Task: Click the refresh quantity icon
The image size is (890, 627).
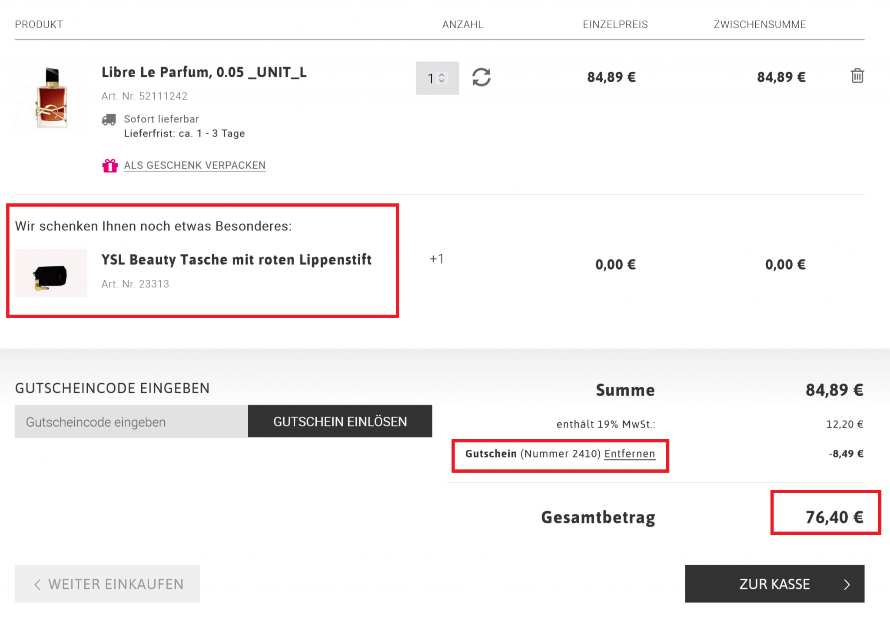Action: click(481, 77)
